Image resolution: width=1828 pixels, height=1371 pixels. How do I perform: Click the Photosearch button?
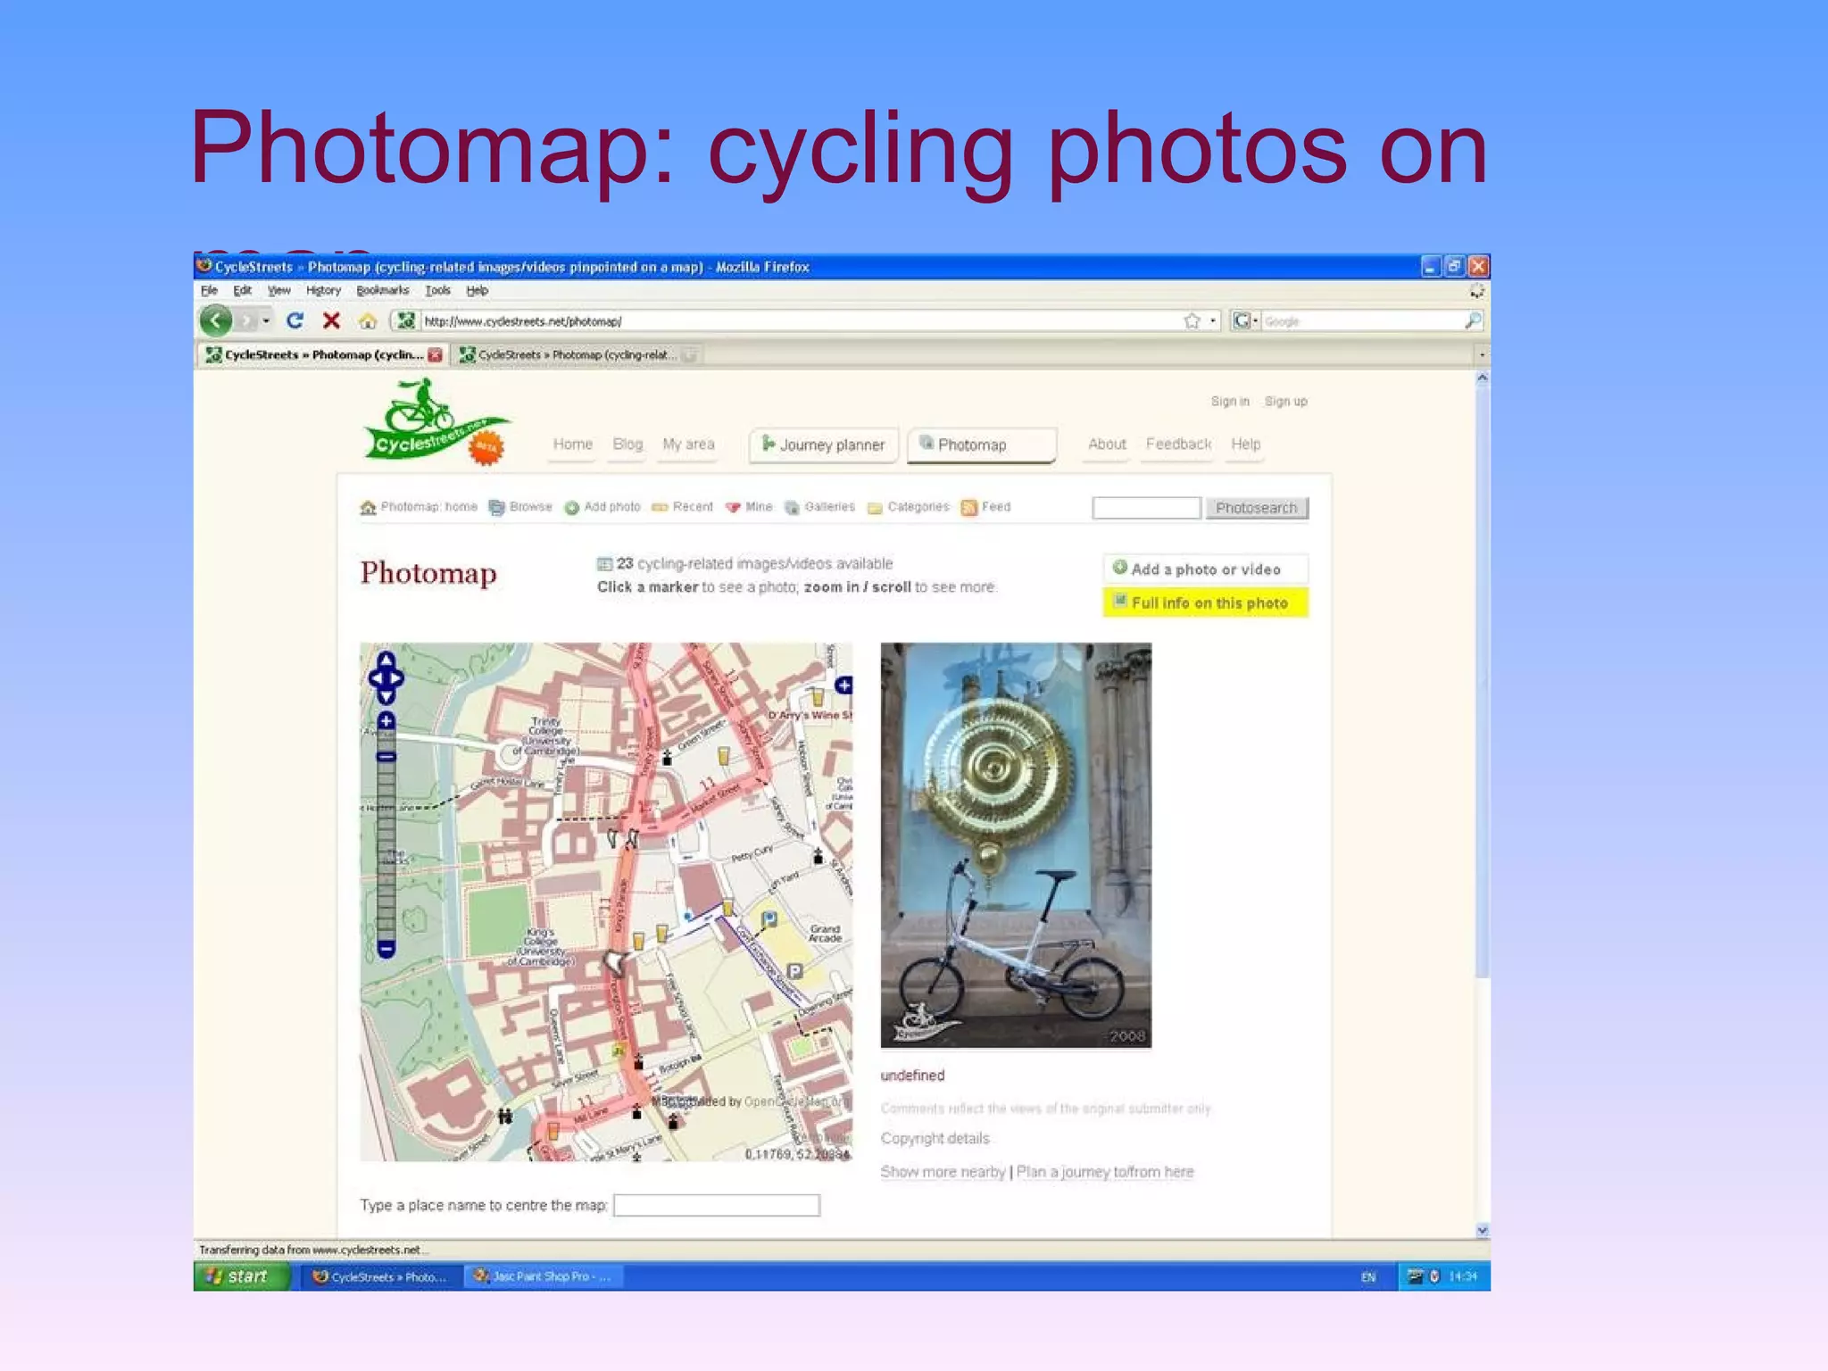pyautogui.click(x=1257, y=508)
